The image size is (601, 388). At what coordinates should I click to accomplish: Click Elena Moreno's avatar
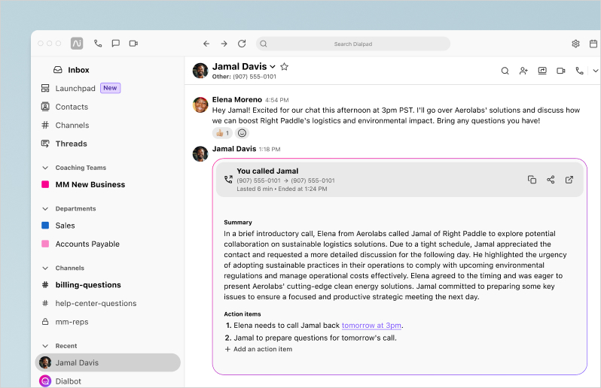(200, 105)
